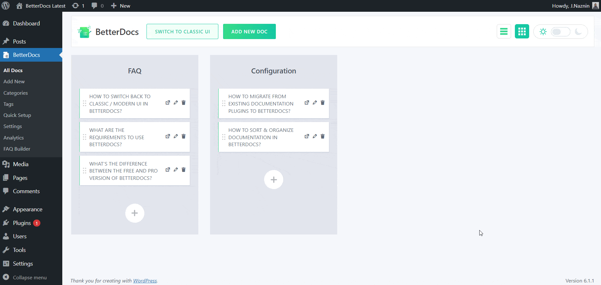Open Dashboard in sidebar
Screen dimensions: 601x285
tap(31, 24)
